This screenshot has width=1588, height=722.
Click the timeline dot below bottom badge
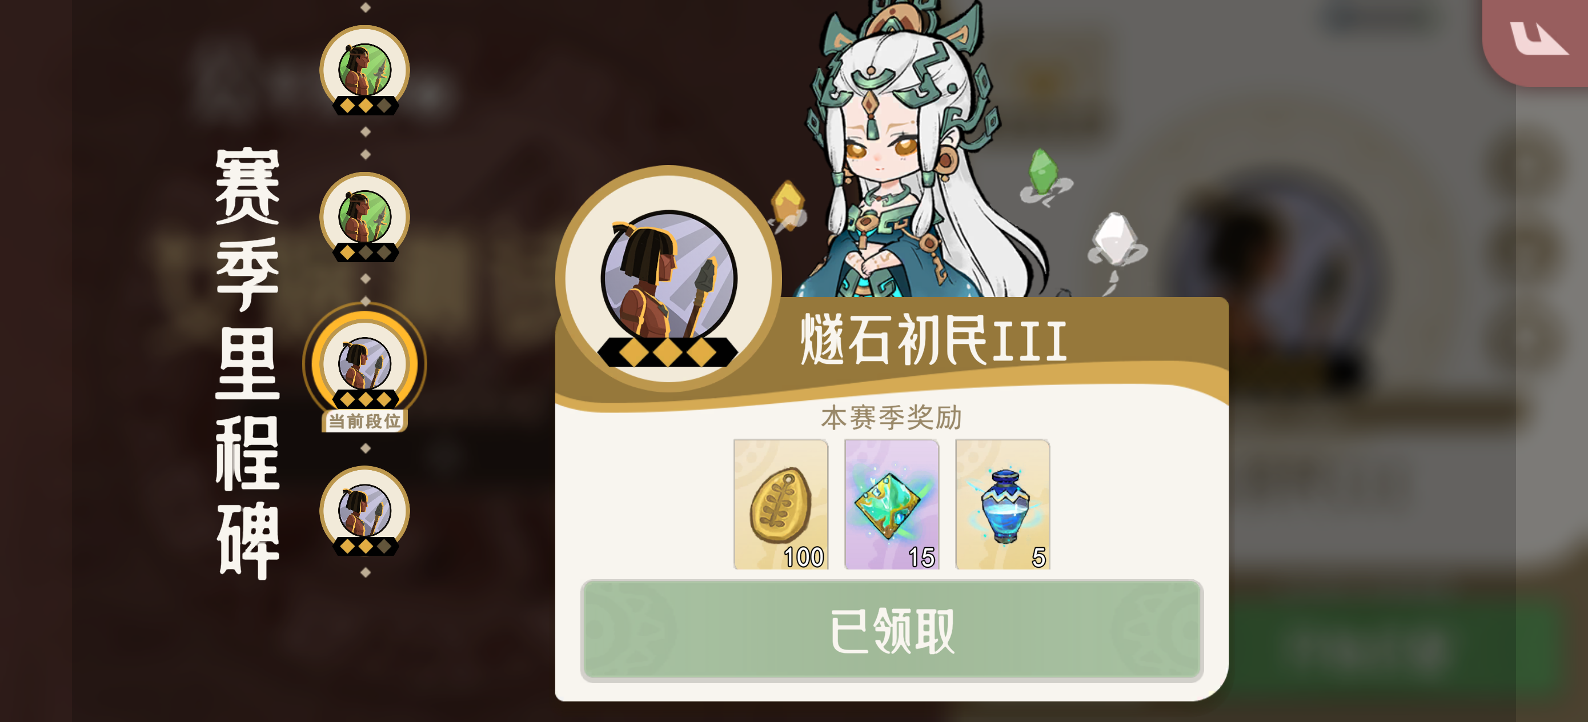click(366, 572)
